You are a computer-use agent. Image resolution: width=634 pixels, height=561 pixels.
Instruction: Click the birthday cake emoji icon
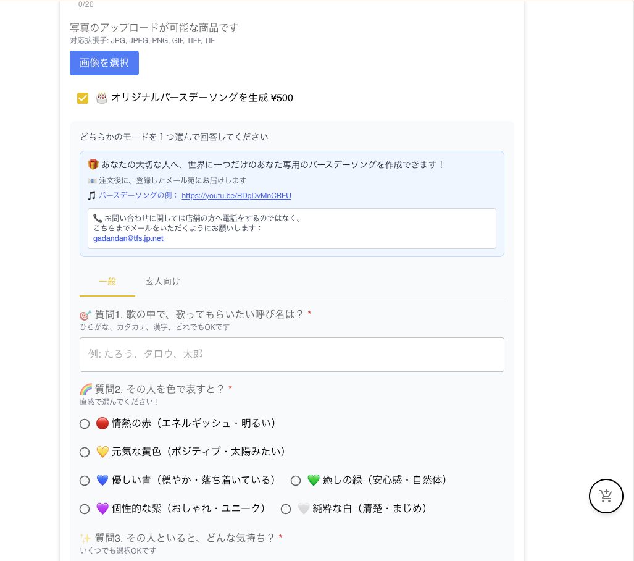pos(101,98)
